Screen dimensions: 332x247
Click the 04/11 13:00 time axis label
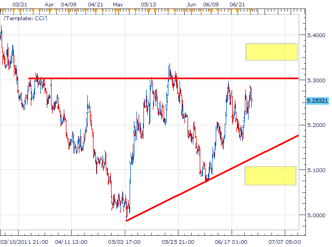(x=71, y=242)
